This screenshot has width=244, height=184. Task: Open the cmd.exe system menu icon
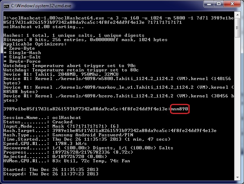coord(6,6)
